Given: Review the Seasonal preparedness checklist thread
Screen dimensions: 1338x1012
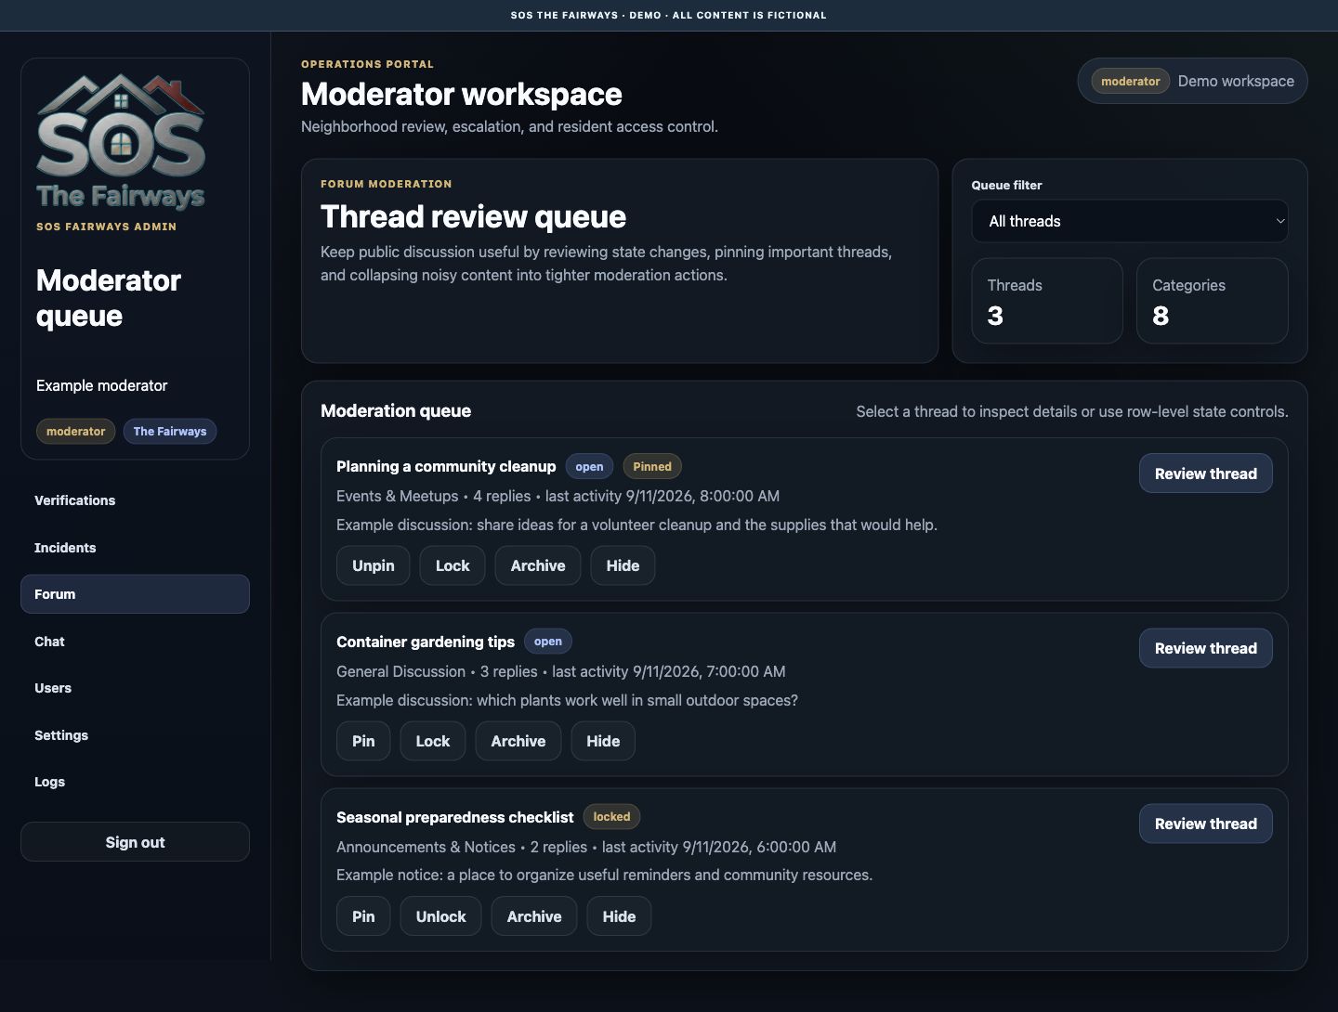Looking at the screenshot, I should click(1205, 824).
